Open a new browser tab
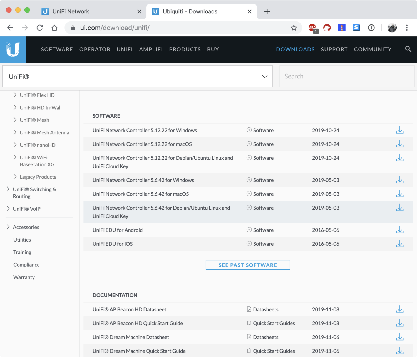 click(x=267, y=11)
